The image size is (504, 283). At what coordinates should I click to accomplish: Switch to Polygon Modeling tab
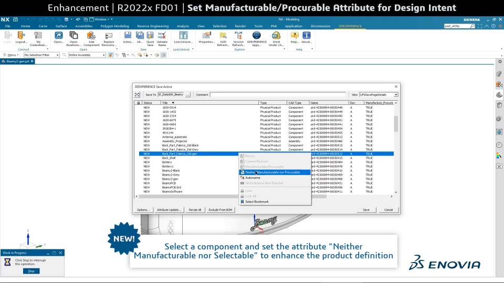pyautogui.click(x=115, y=26)
